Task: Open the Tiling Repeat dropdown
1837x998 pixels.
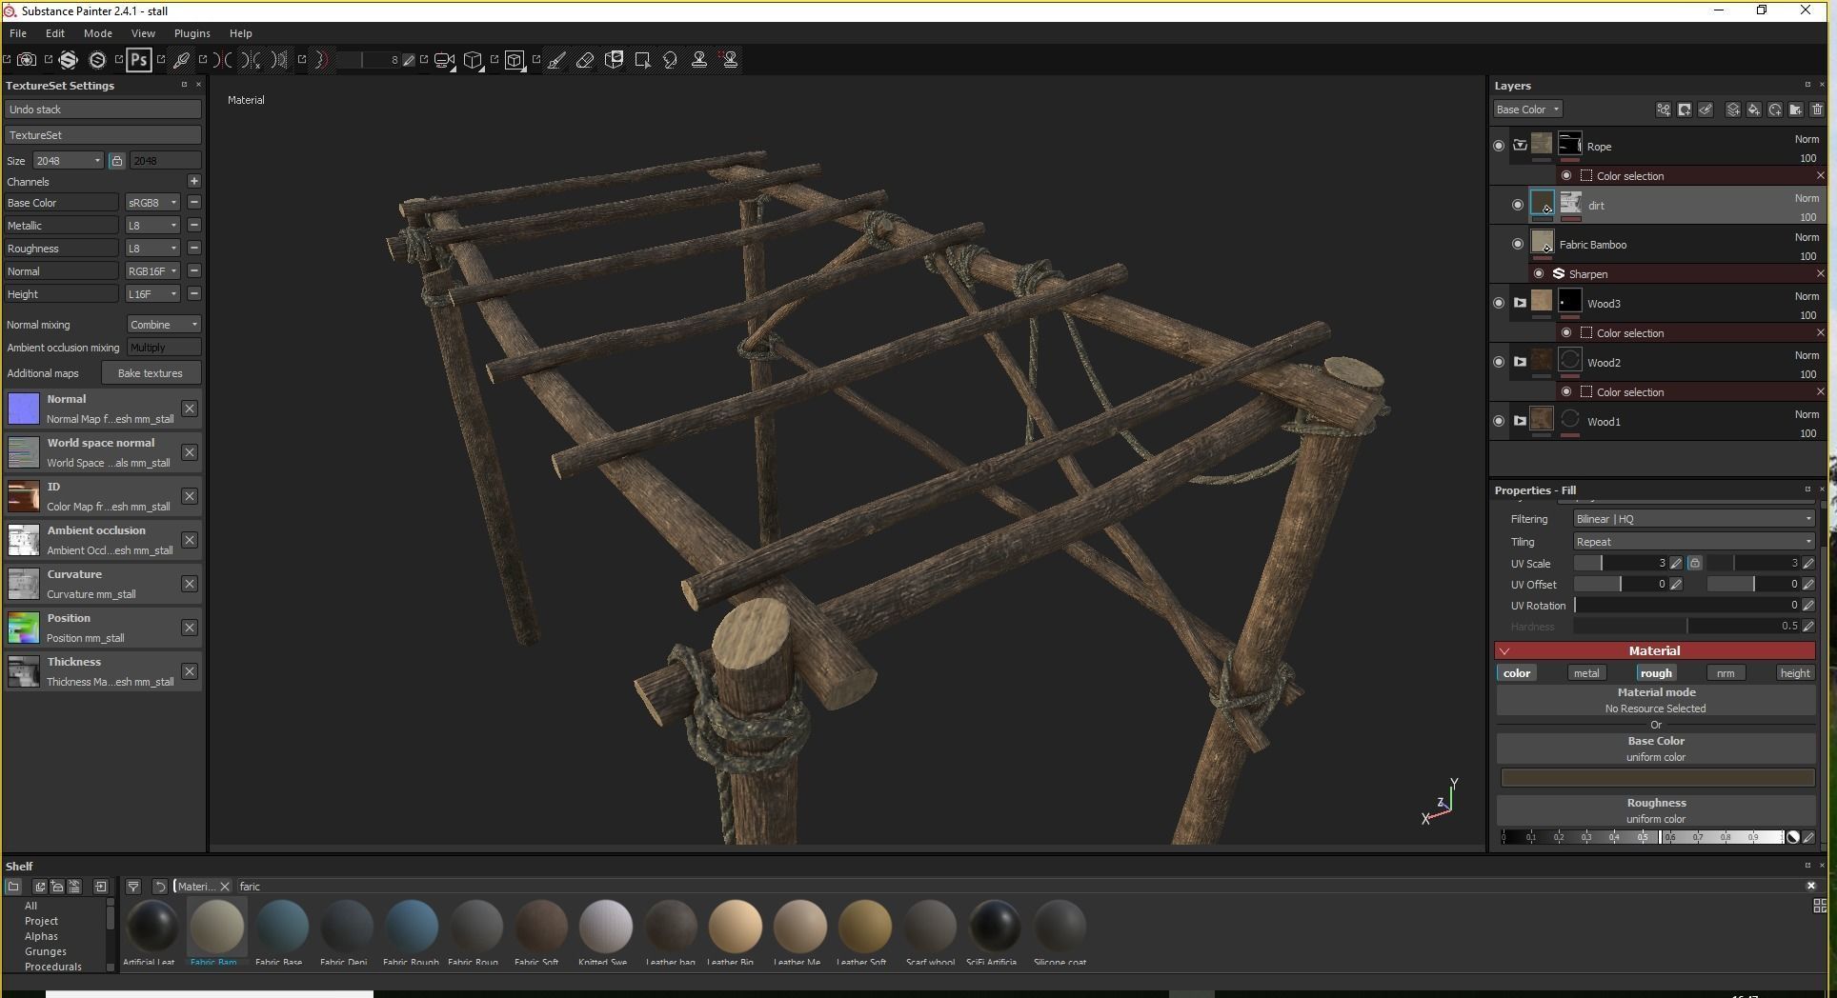Action: pyautogui.click(x=1694, y=542)
